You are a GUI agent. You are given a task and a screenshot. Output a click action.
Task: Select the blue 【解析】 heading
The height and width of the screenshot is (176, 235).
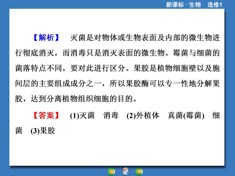46,38
